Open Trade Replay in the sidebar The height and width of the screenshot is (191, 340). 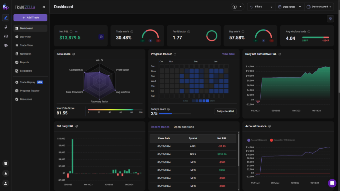coord(27,82)
